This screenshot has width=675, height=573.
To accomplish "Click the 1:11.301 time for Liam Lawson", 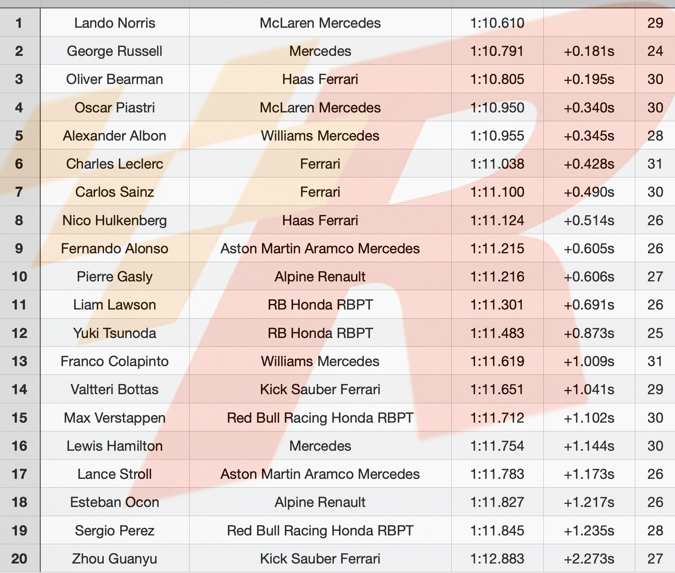I will click(497, 305).
